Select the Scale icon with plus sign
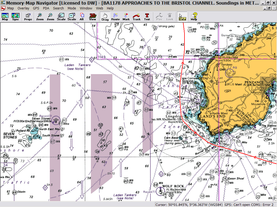This screenshot has height=207, width=277. [61, 17]
